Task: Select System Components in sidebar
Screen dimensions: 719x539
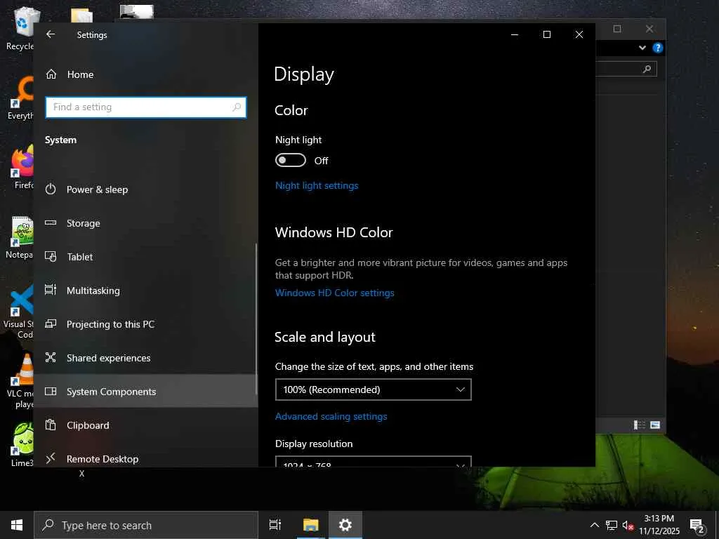Action: pyautogui.click(x=145, y=391)
